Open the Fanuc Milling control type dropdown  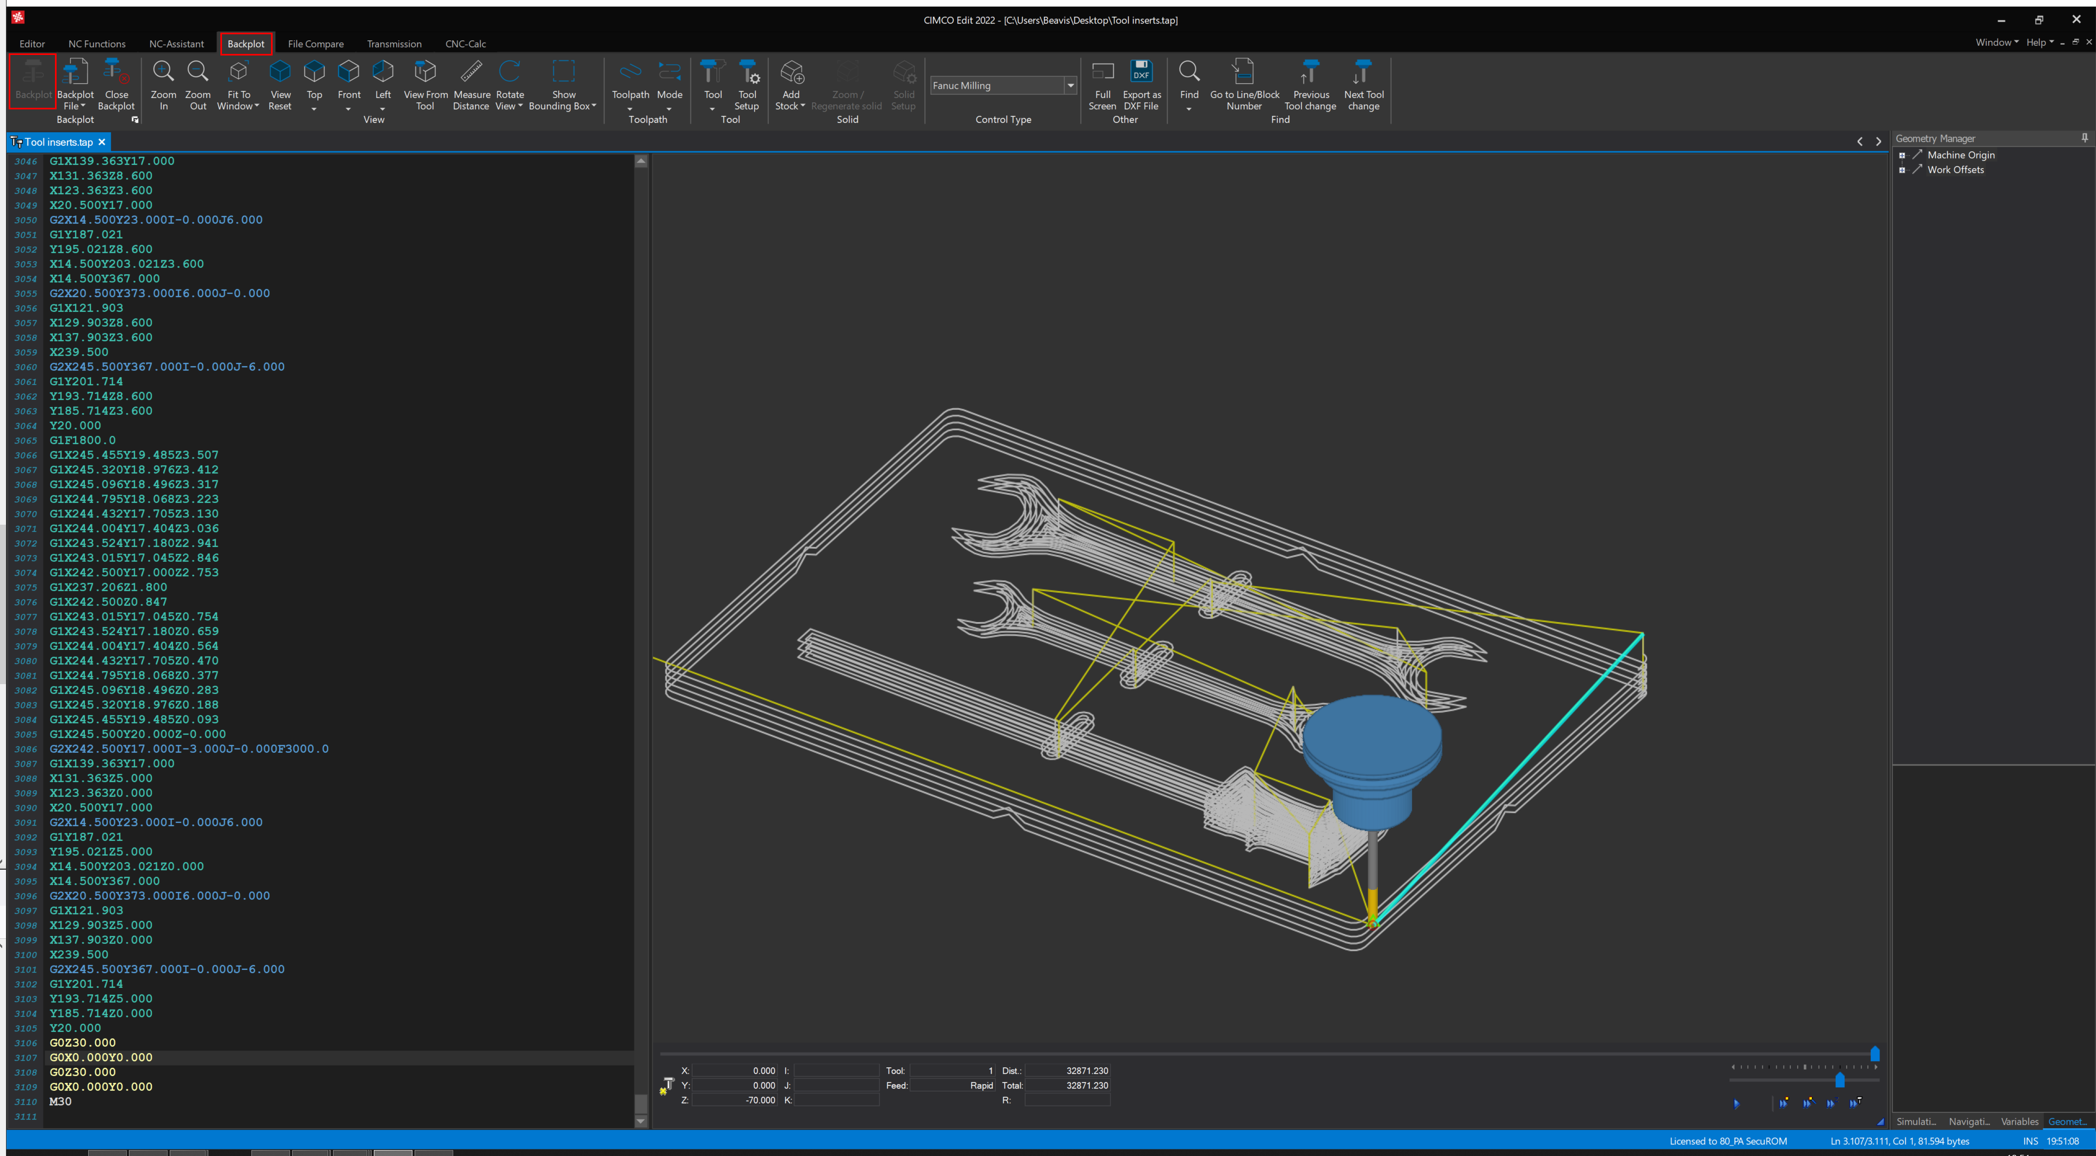(1071, 85)
